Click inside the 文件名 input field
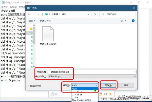Screen dimensions: 152x102 (91, 72)
